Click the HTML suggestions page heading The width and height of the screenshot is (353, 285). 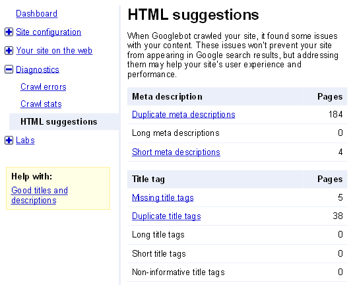(x=193, y=15)
